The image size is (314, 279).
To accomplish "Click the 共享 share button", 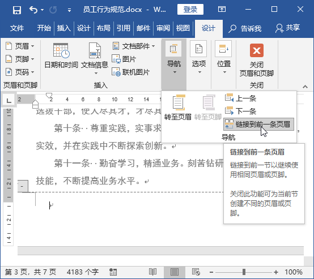I will (287, 28).
